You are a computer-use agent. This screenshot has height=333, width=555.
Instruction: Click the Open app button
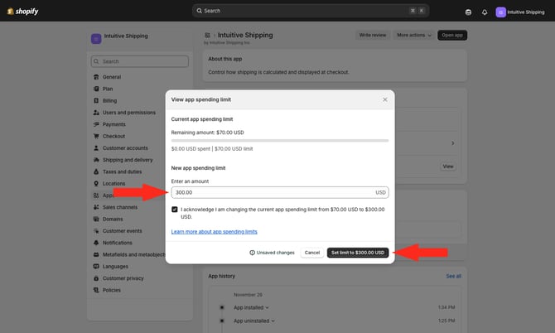[452, 35]
